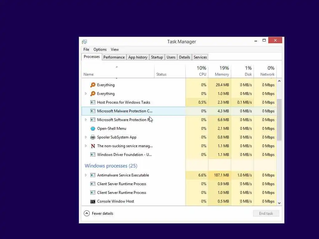Sort processes by CPU column header

click(197, 71)
